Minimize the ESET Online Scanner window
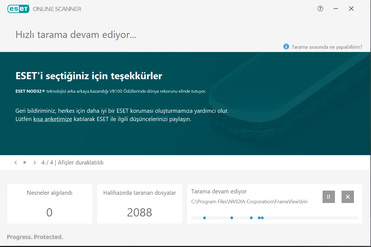Screen dimensions: 371x247 [336, 9]
